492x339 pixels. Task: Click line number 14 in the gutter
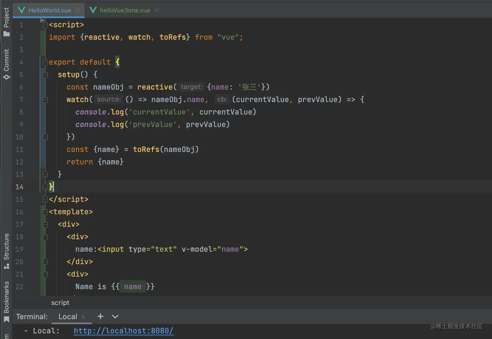click(20, 187)
